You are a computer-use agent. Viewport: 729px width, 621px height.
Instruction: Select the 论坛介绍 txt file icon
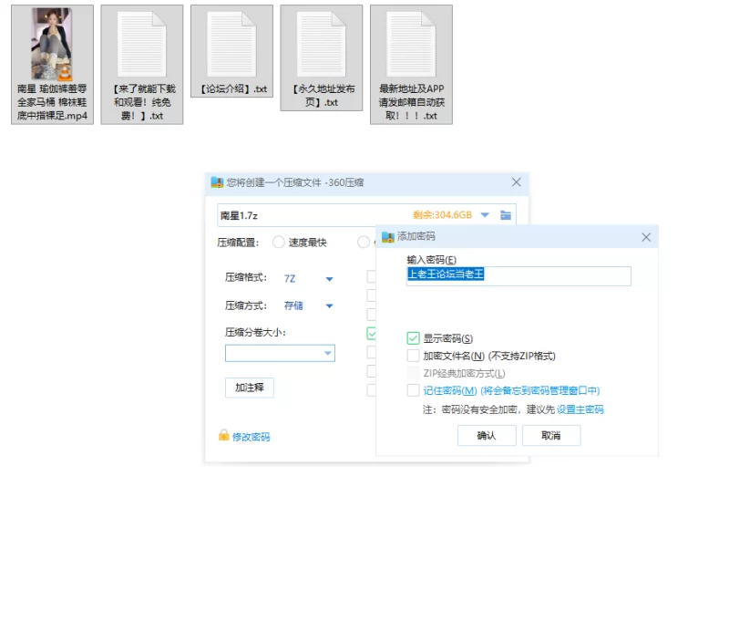[x=231, y=44]
